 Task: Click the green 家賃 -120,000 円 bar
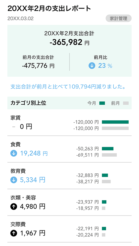[115, 122]
